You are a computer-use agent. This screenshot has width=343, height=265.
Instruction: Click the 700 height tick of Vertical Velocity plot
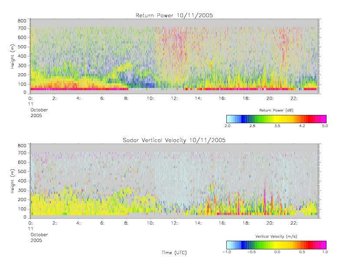tap(22, 153)
